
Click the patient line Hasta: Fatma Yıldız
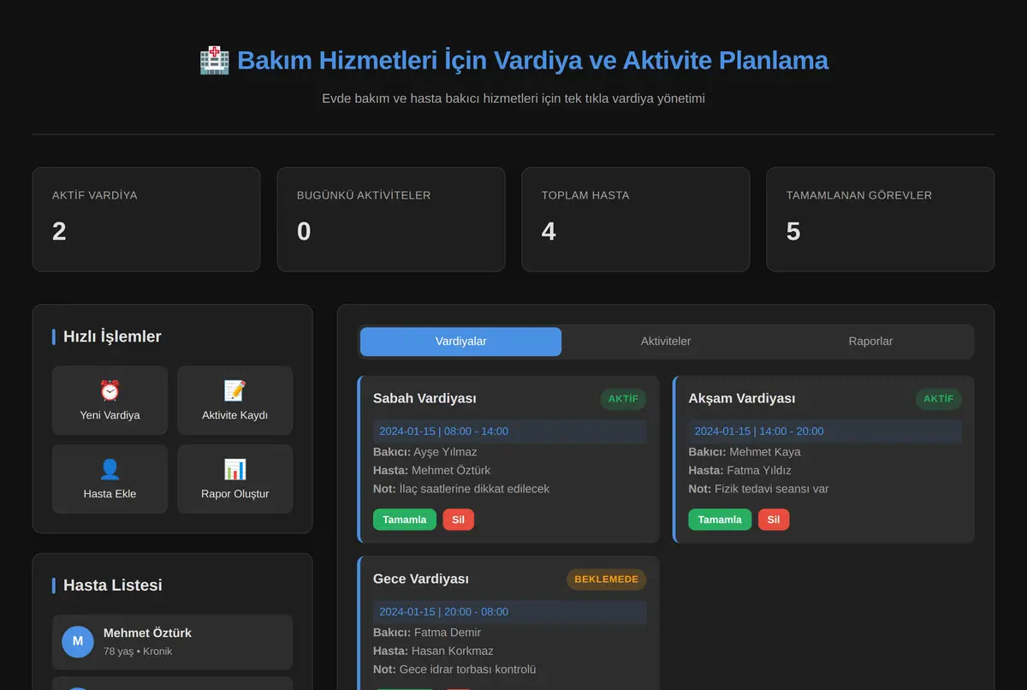tap(739, 470)
